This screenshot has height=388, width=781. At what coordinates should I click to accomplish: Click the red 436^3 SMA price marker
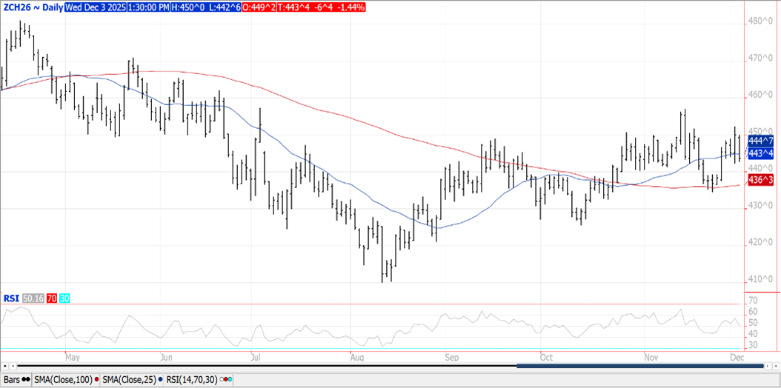[761, 179]
